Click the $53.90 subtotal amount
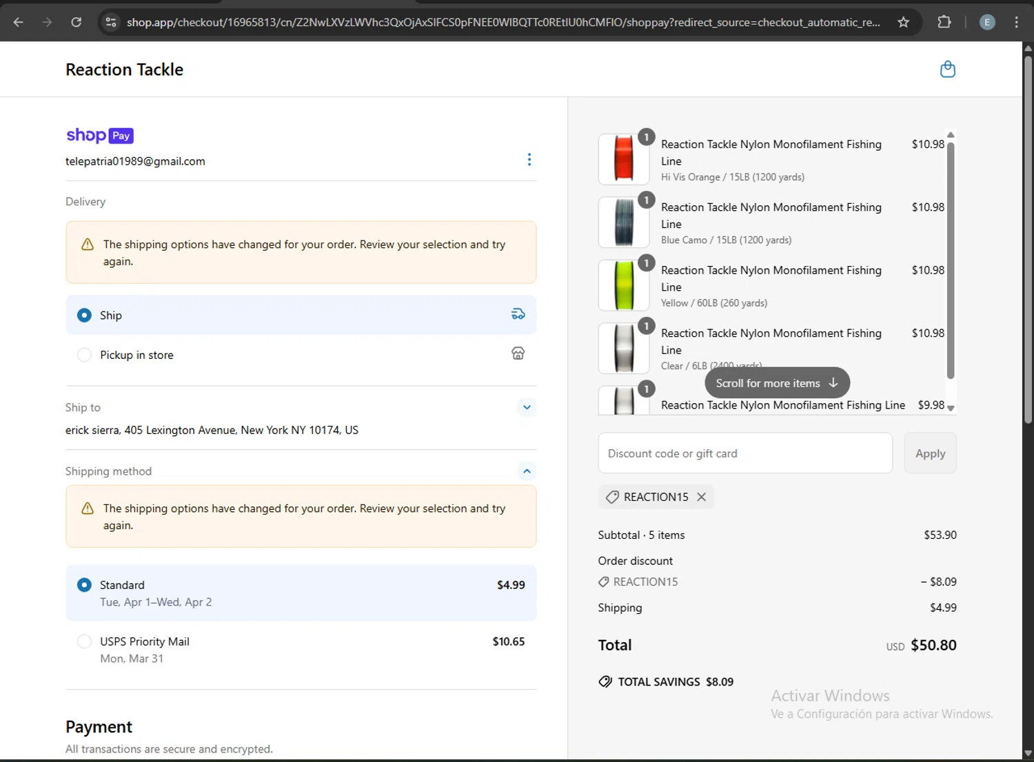Screen dimensions: 1034x762 click(x=940, y=535)
